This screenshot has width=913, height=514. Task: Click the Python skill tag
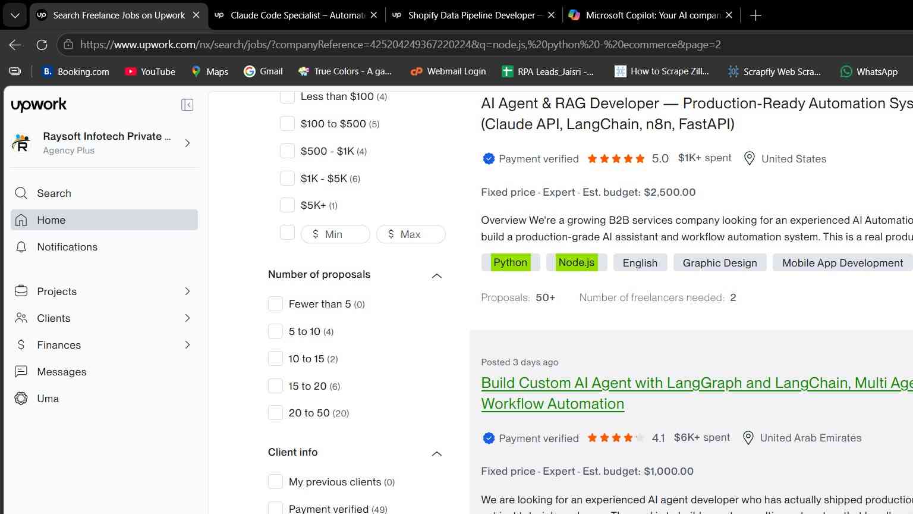[x=510, y=262]
